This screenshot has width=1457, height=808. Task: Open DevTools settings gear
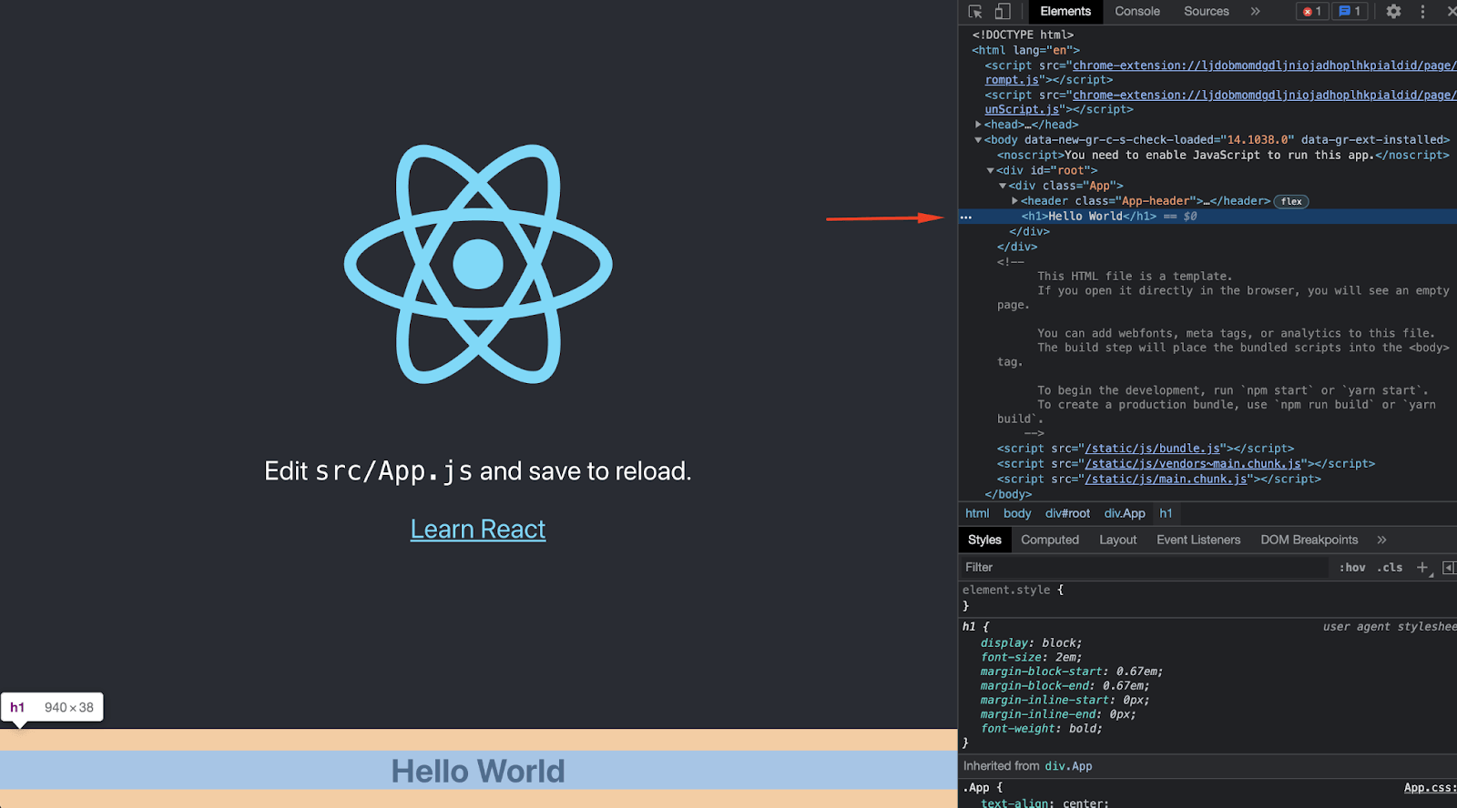click(1393, 12)
